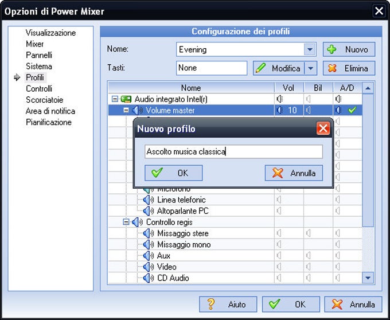Click the green check icon in Nuovo profilo OK

tap(157, 172)
